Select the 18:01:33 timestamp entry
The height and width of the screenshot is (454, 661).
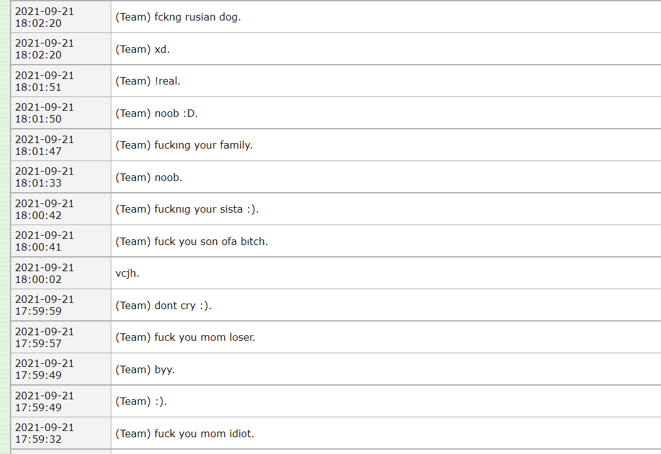[x=44, y=177]
